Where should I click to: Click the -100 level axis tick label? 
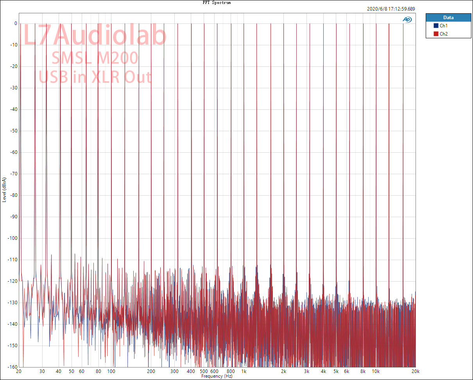[x=12, y=238]
